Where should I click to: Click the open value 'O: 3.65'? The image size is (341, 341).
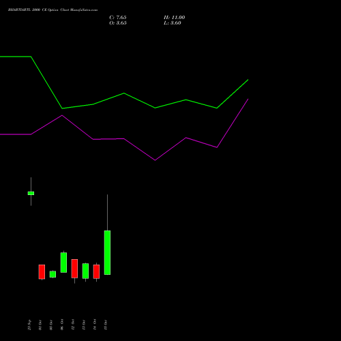click(x=118, y=23)
